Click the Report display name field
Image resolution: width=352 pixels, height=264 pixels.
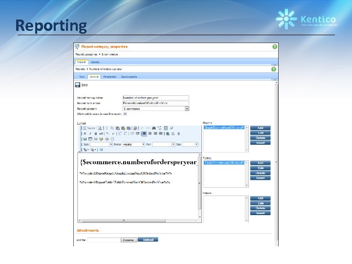coord(156,98)
